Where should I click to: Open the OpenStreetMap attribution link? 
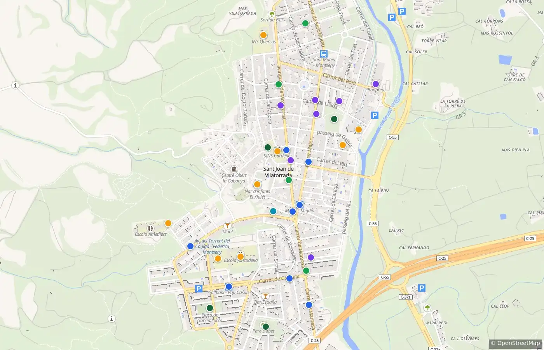[x=516, y=343]
